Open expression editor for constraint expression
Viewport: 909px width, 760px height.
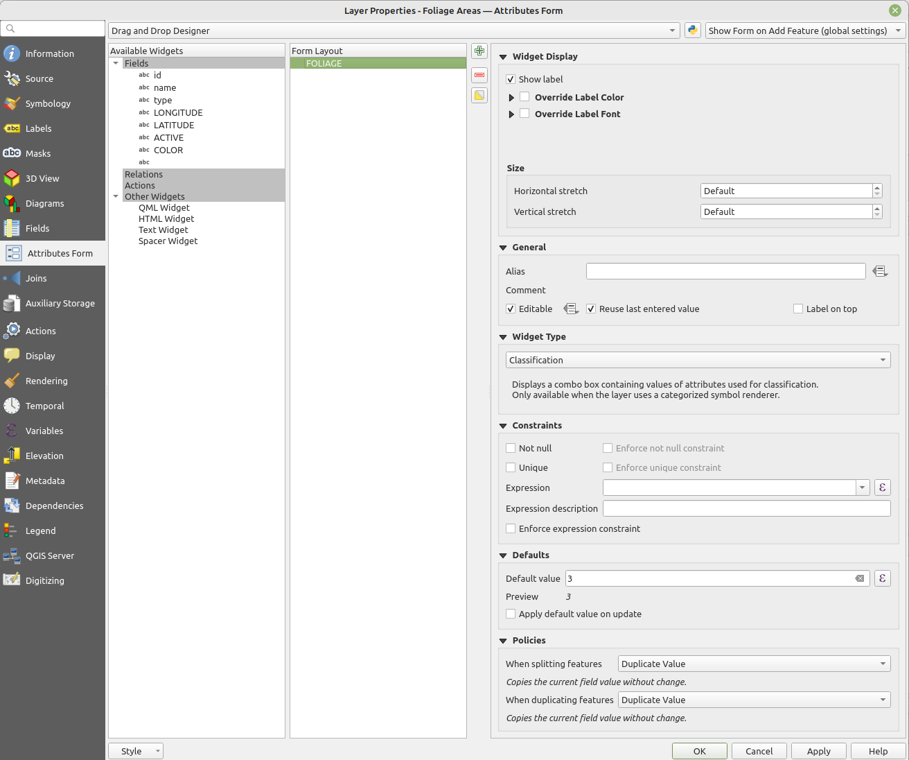(x=882, y=487)
